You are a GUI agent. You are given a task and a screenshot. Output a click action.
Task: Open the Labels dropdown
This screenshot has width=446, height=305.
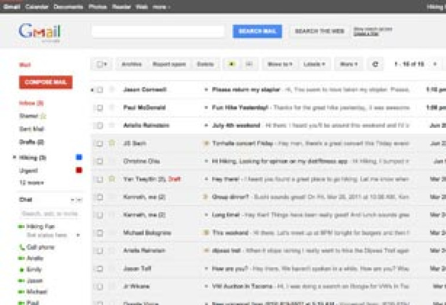314,64
